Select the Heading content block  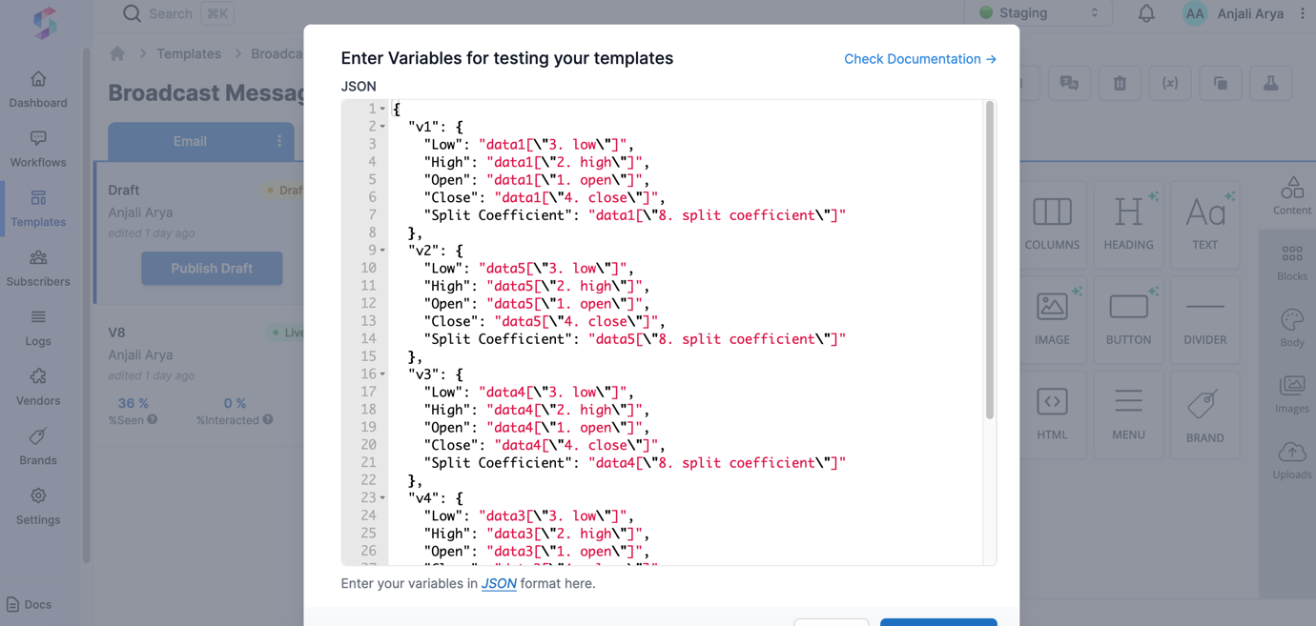[1129, 225]
